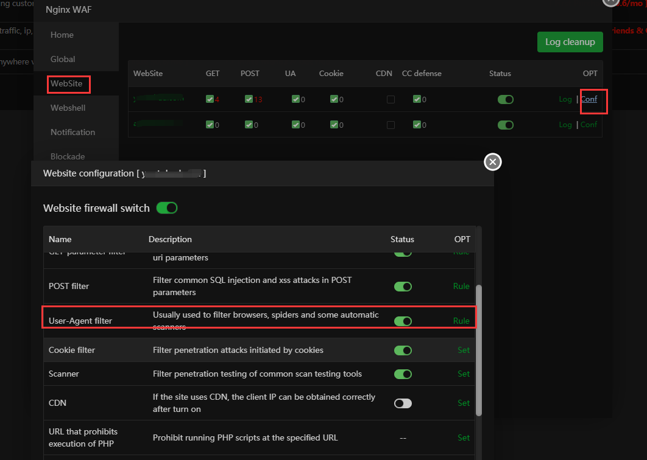This screenshot has height=460, width=647.
Task: Disable the Cookie filter toggle
Action: pos(403,350)
